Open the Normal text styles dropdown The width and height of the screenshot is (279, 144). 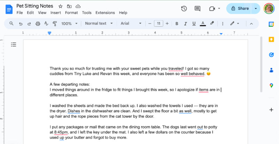[x=99, y=23]
